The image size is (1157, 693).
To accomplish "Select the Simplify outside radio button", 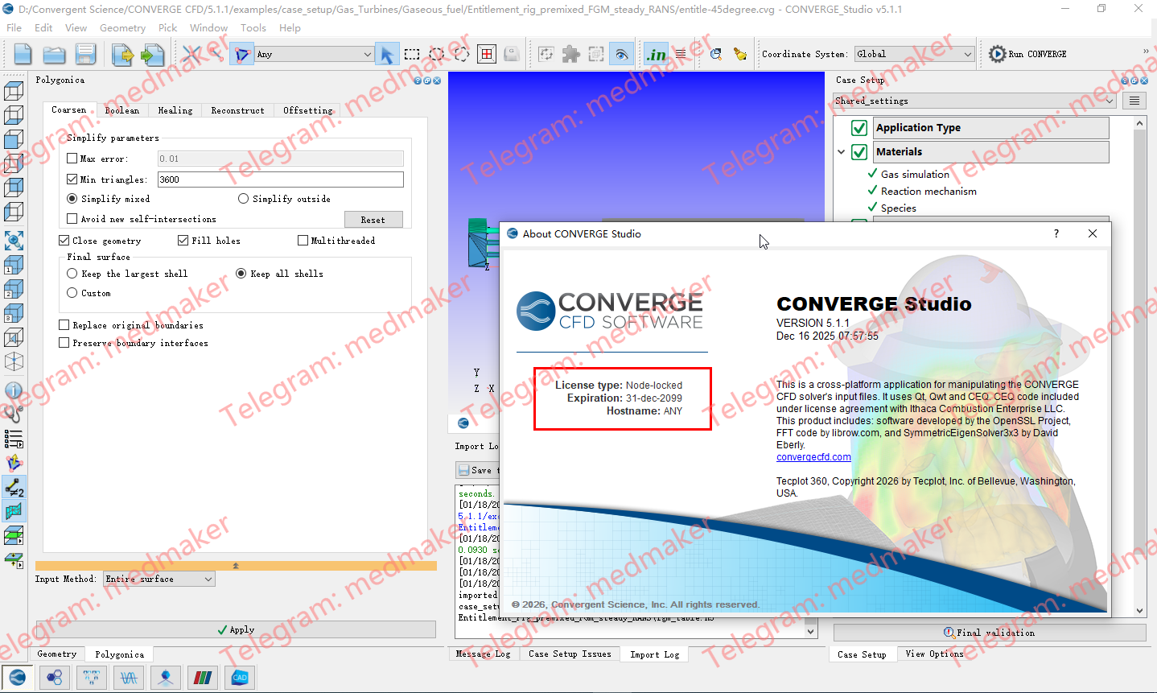I will 243,198.
